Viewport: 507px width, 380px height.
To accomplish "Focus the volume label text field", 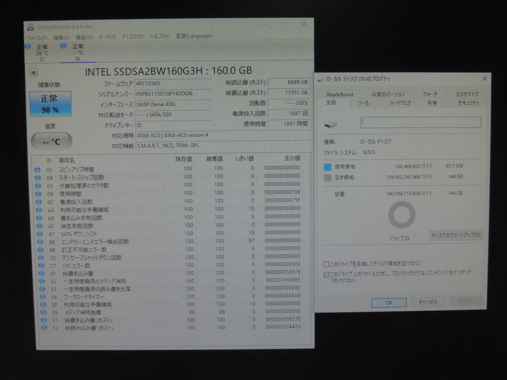I will [420, 122].
